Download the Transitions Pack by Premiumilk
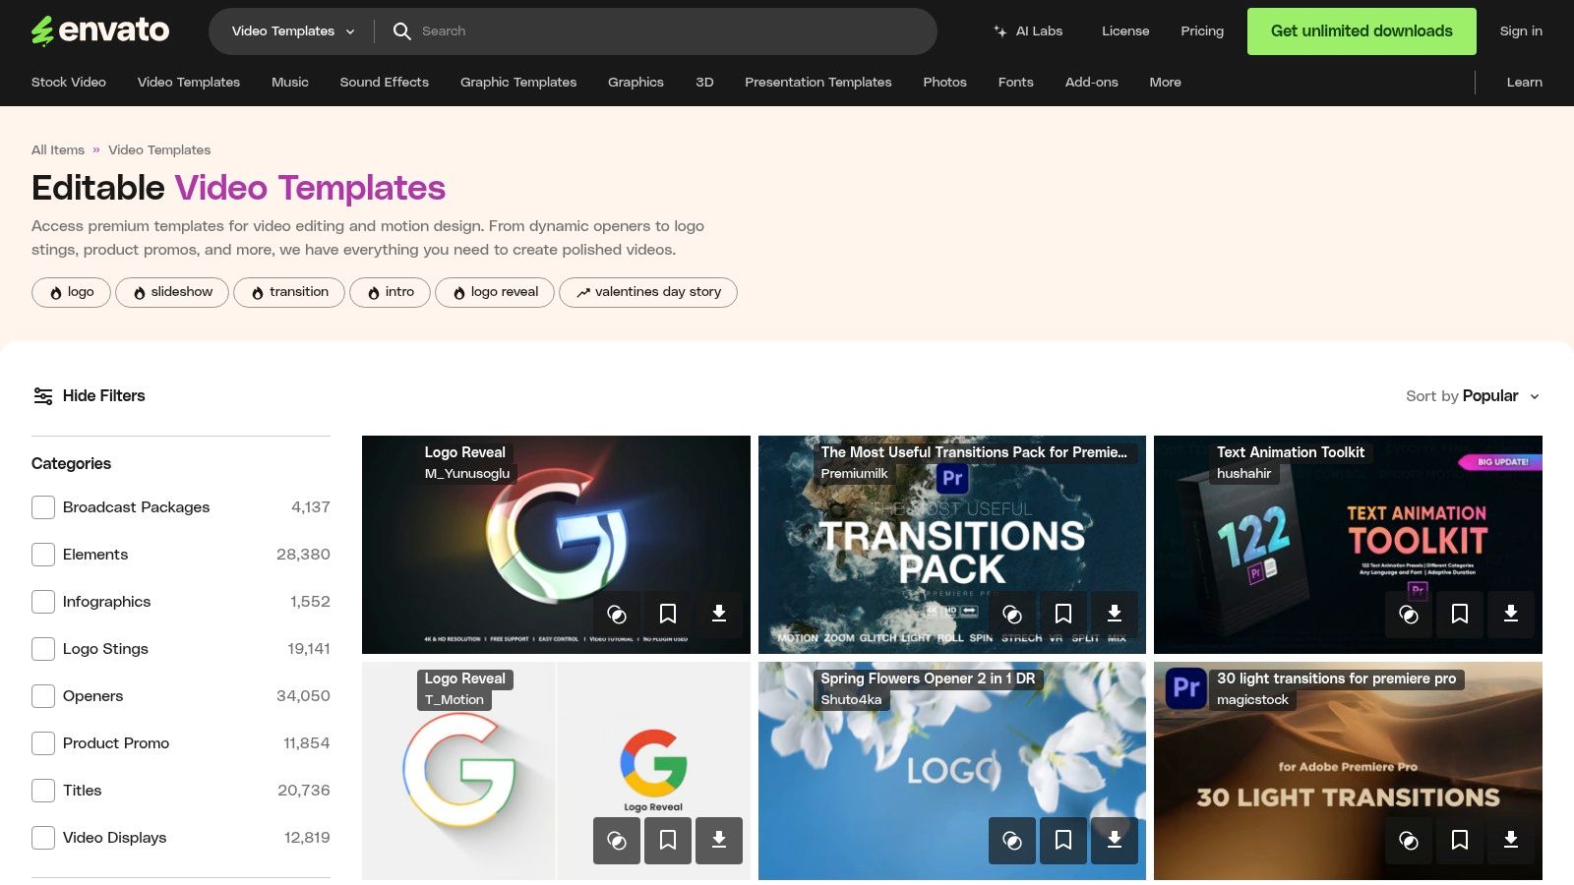 [x=1115, y=614]
